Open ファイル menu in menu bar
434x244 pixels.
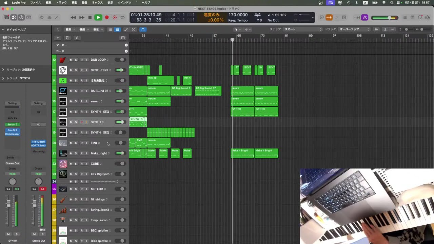[x=36, y=2]
